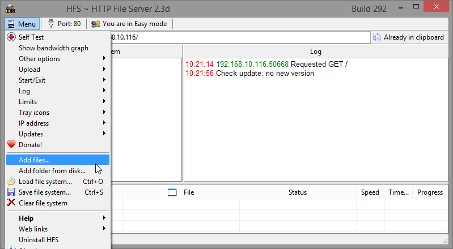Open the Menu button
Image resolution: width=453 pixels, height=249 pixels.
(22, 24)
